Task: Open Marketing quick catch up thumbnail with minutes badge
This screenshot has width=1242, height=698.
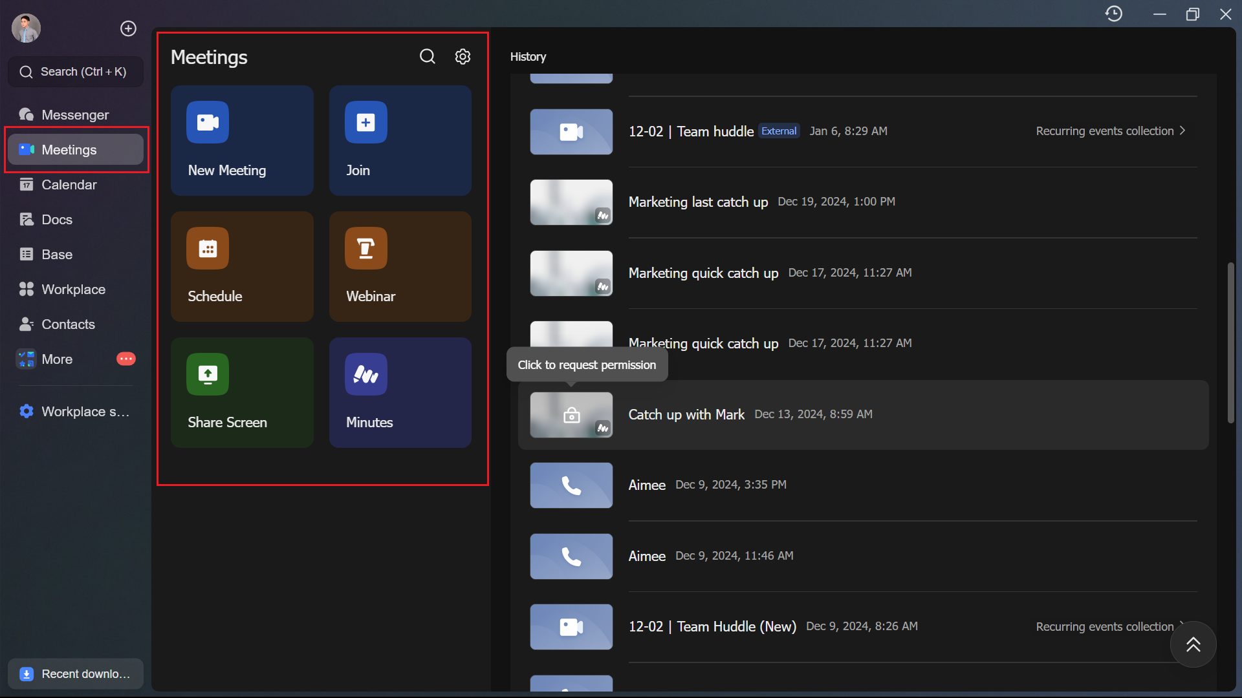Action: [571, 273]
